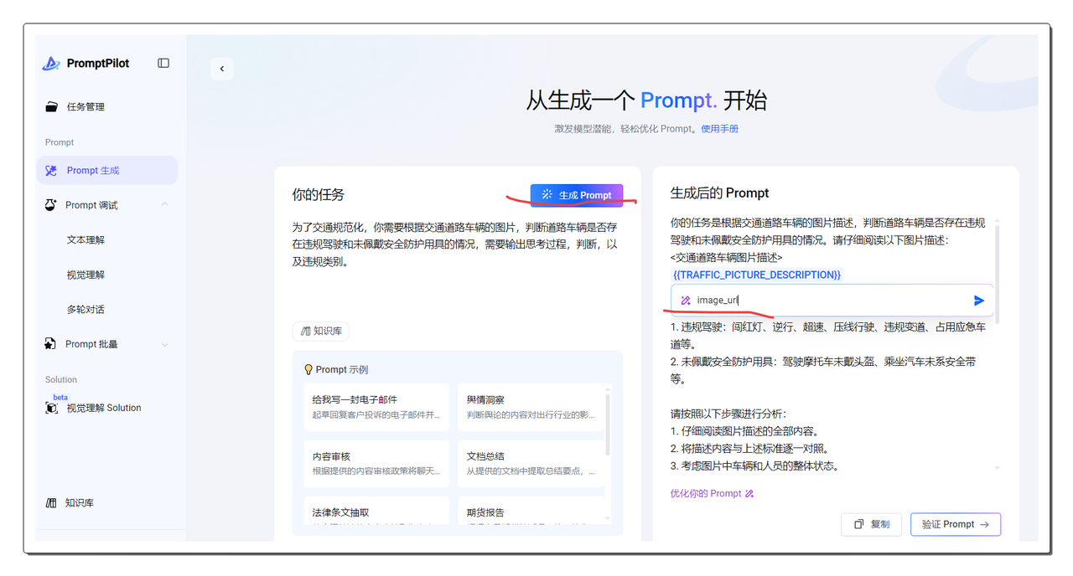Select Prompt 生成 in the sidebar

coord(107,171)
